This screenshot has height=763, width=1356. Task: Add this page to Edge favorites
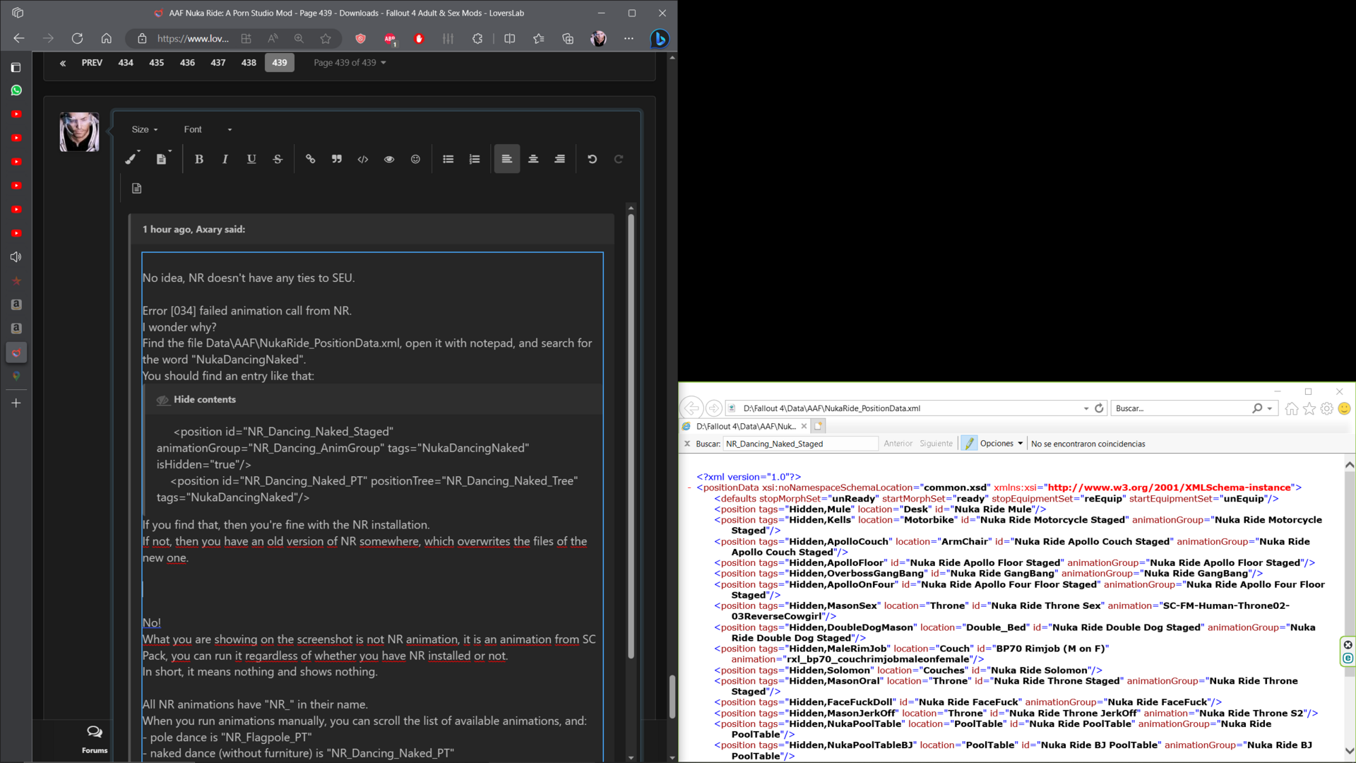(x=326, y=39)
